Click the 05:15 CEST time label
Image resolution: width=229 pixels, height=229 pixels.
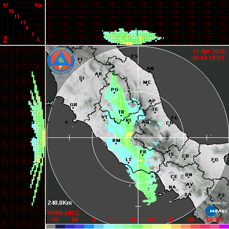tap(208, 58)
